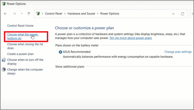Click the Up one level arrow
194x110 pixels.
[29, 13]
